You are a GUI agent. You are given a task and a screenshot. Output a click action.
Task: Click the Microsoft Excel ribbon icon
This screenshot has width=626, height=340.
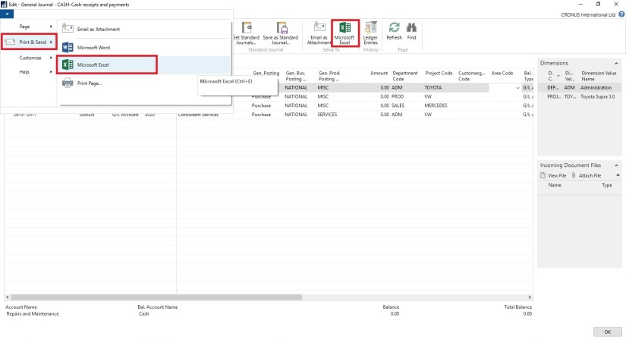coord(344,33)
